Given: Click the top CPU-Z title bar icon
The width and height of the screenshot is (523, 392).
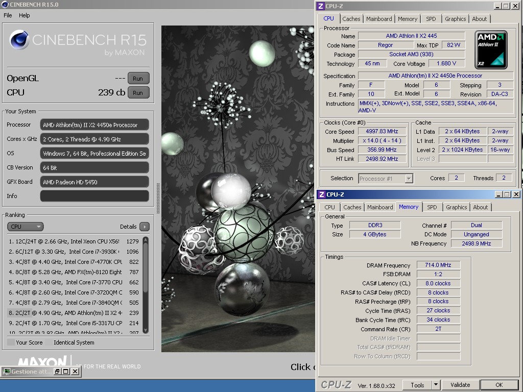Looking at the screenshot, I should [x=321, y=6].
